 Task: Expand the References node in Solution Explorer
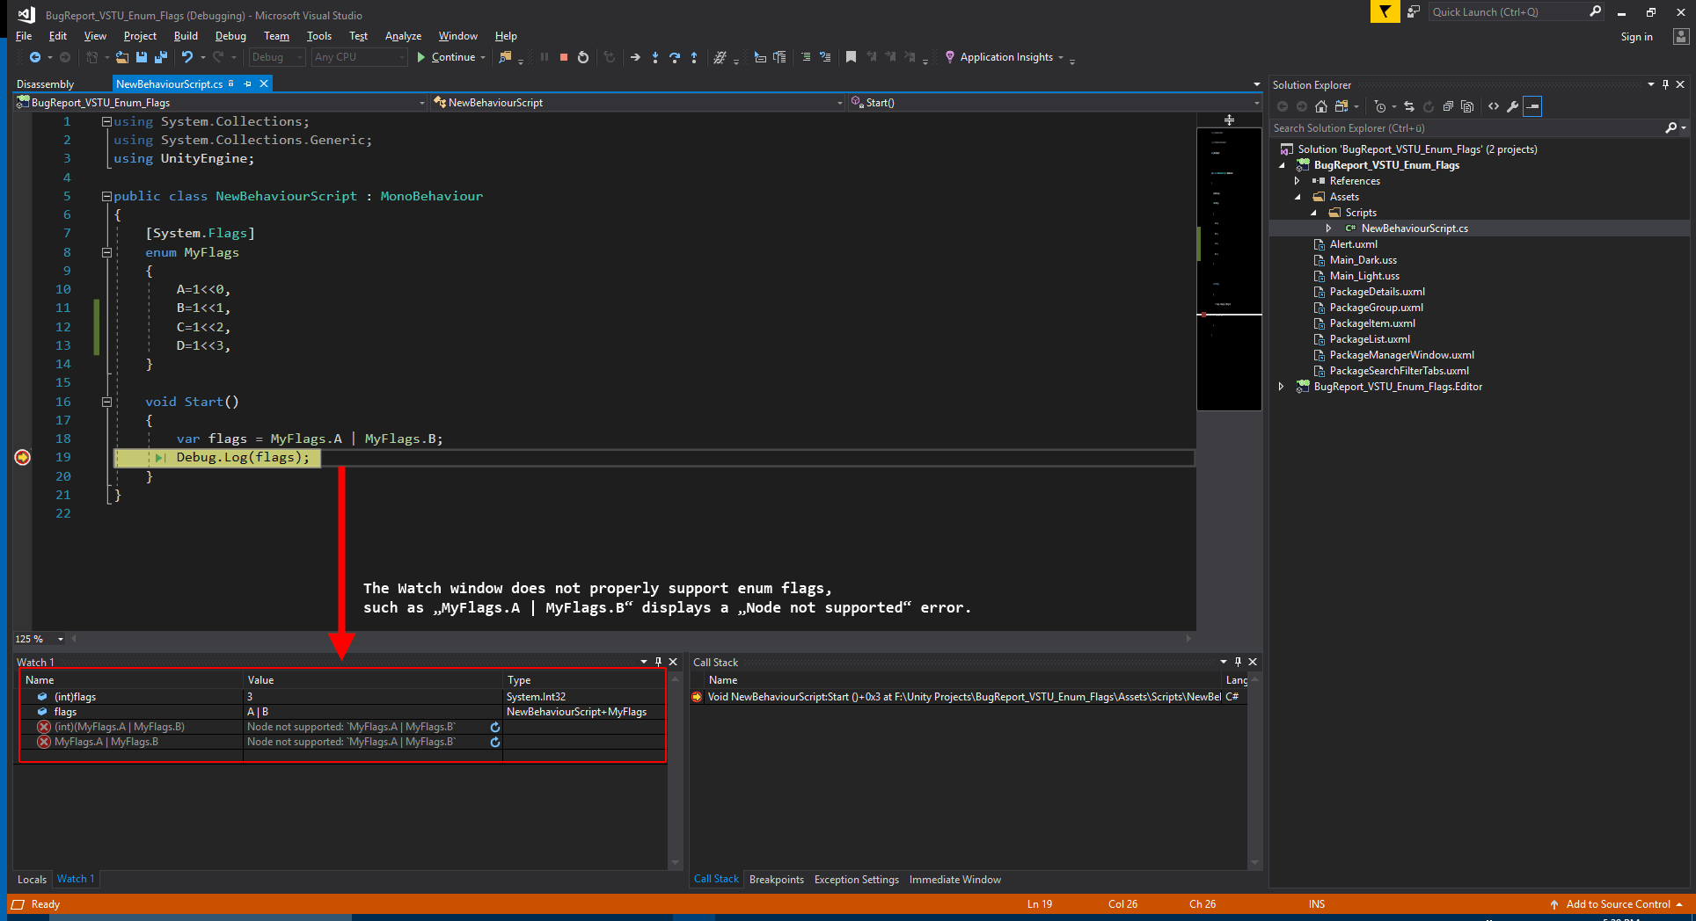tap(1297, 180)
